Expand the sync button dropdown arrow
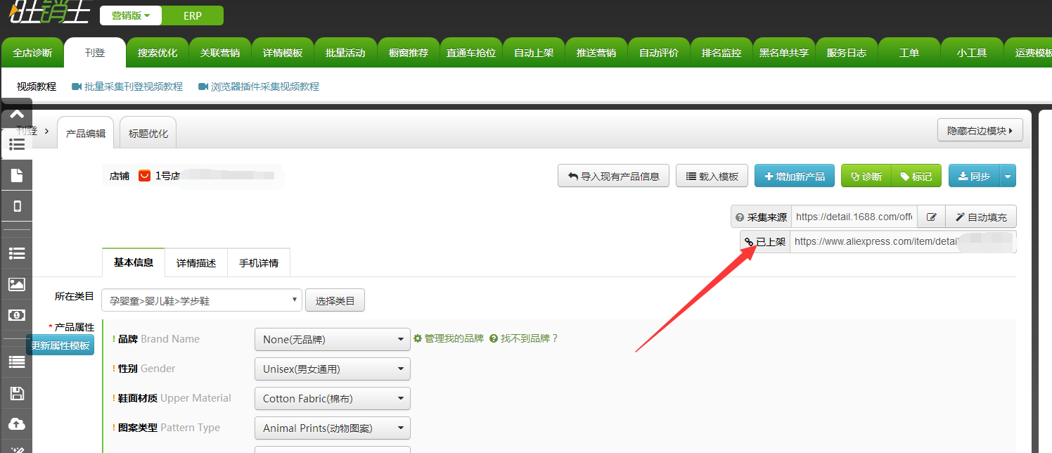The height and width of the screenshot is (453, 1052). (1008, 176)
